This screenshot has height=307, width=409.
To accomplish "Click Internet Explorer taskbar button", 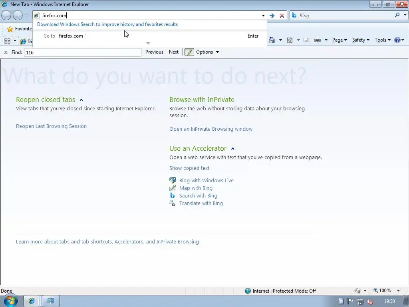I will 32,301.
